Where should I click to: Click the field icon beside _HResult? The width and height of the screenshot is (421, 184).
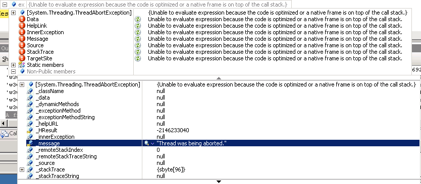[x=30, y=131]
